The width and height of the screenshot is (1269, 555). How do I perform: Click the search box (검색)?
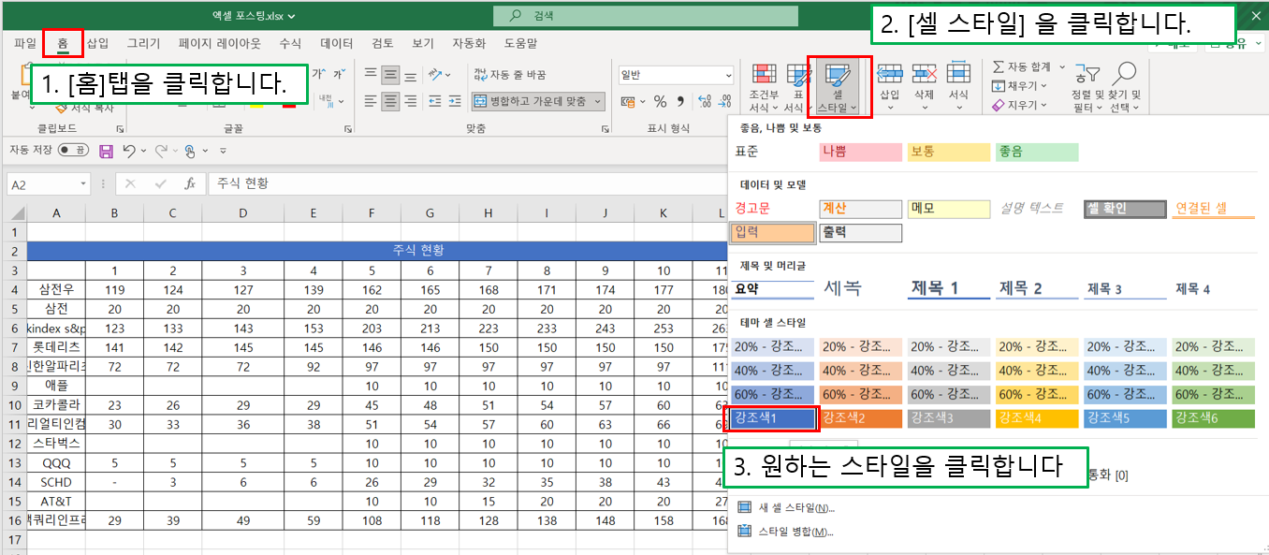(x=648, y=16)
